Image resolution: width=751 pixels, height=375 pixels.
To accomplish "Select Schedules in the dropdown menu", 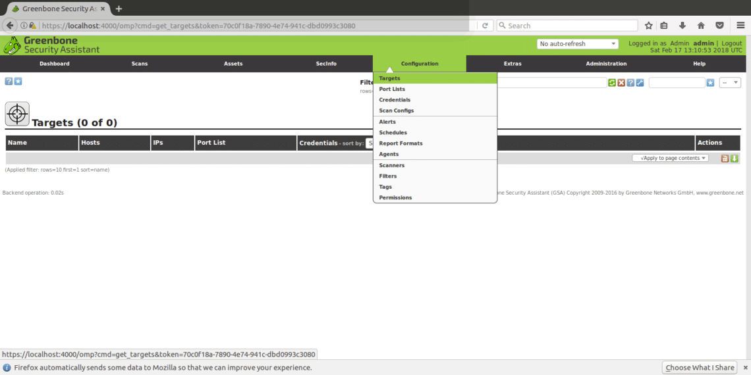I will click(393, 132).
